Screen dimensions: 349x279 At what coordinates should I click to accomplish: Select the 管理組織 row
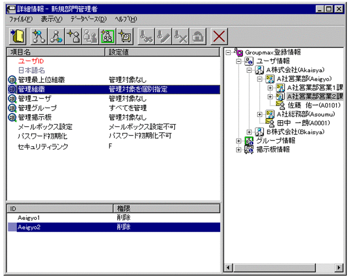[x=114, y=89]
